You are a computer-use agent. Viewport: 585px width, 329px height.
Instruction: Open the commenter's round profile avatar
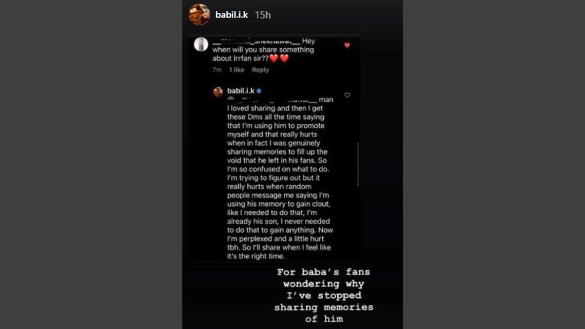[201, 44]
